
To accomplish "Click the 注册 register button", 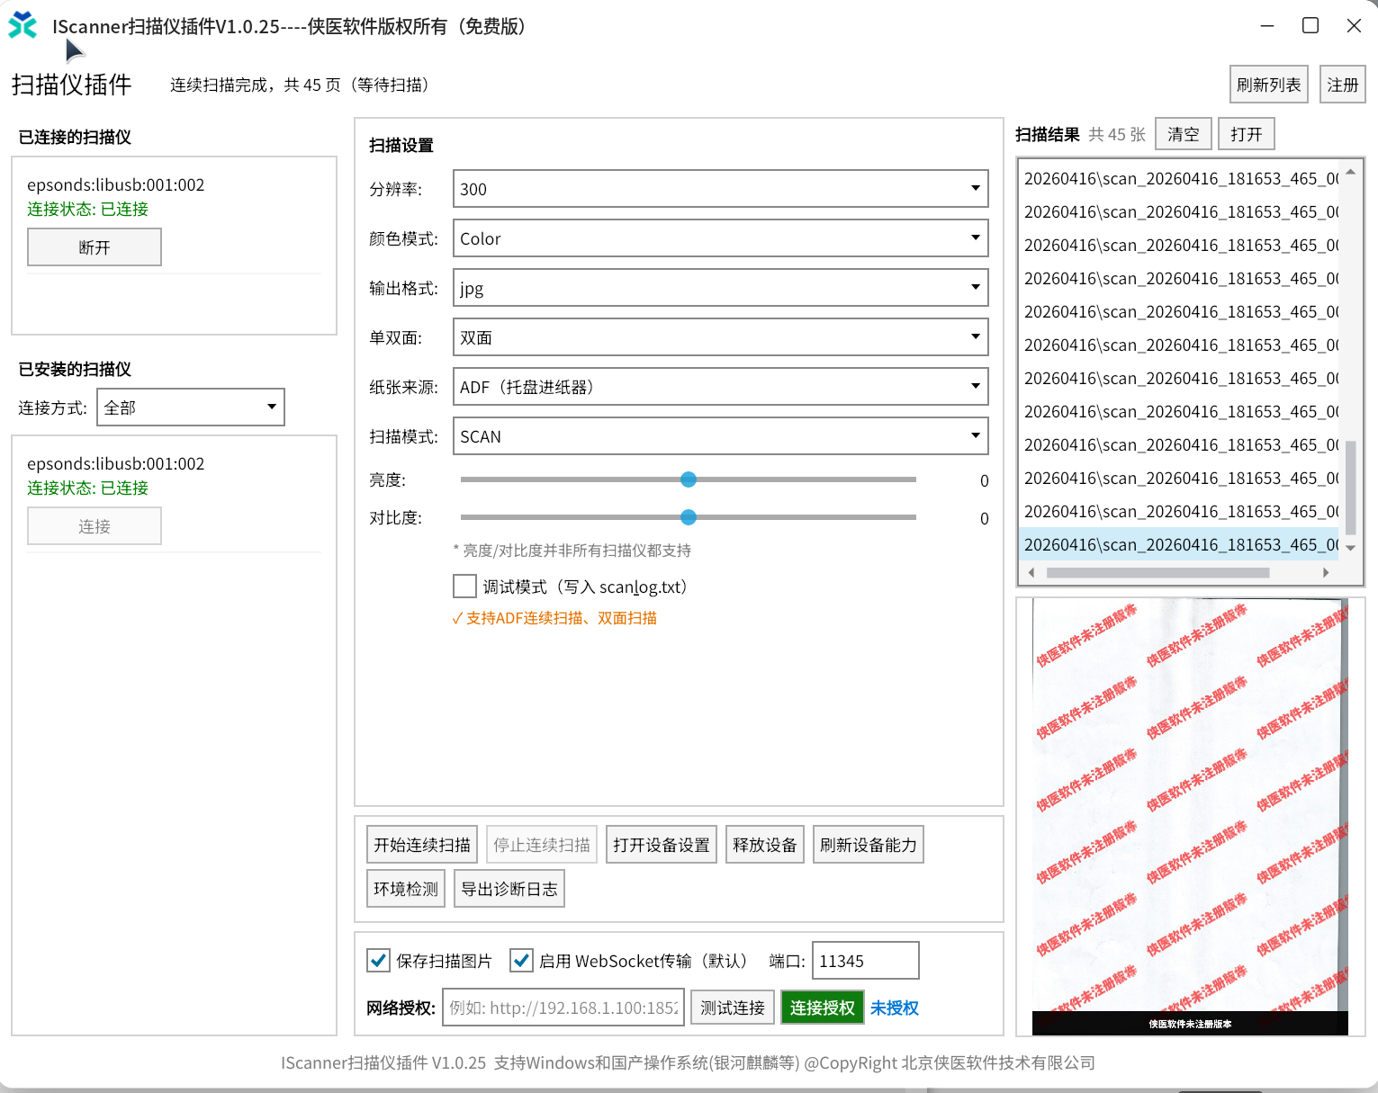I will pyautogui.click(x=1342, y=84).
